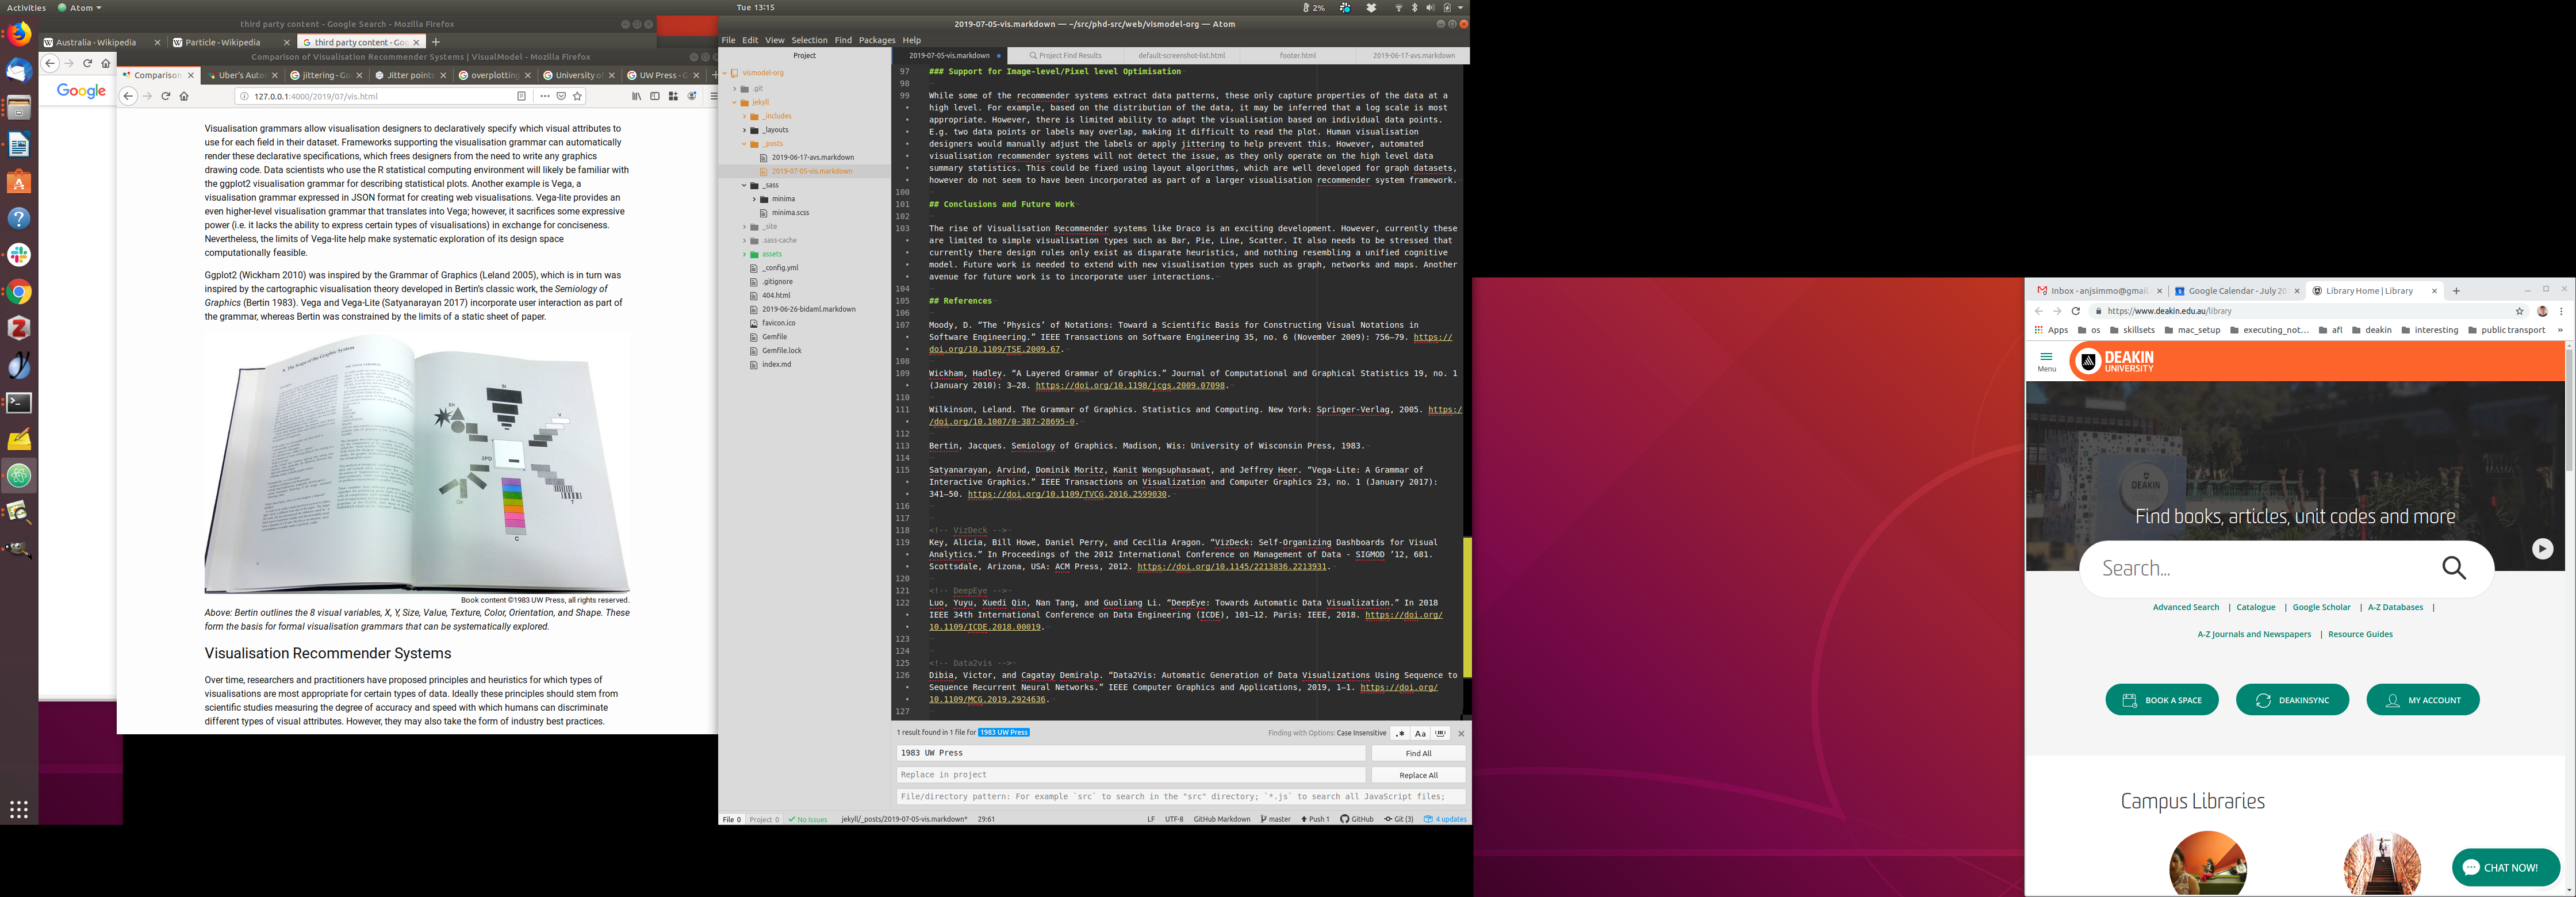2576x897 pixels.
Task: Click the Book a Space button
Action: [2161, 700]
